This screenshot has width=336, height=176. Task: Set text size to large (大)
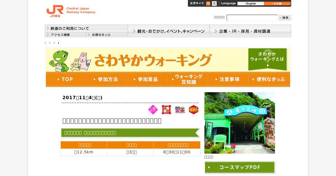214,4
